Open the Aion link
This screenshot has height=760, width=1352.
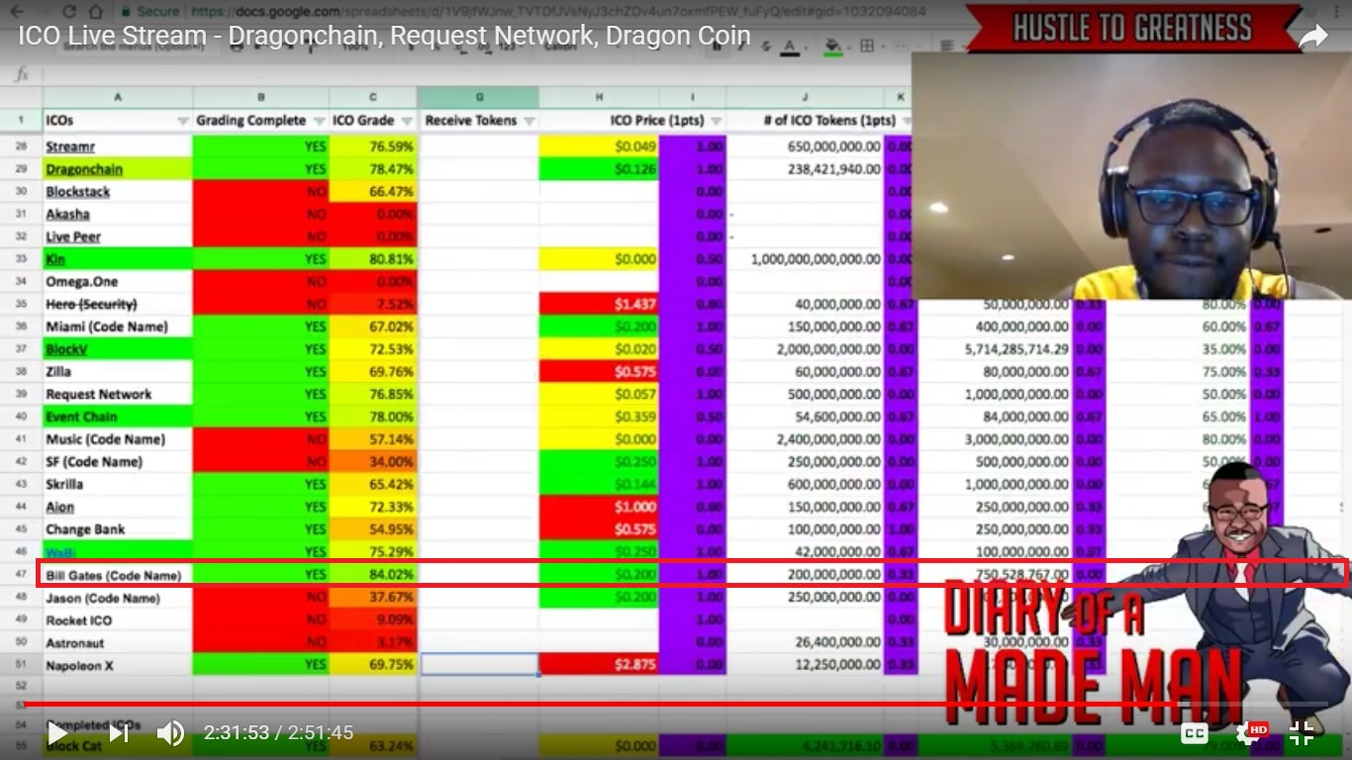click(x=59, y=507)
